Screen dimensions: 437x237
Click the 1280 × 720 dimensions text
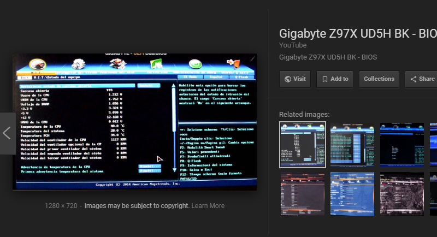click(x=61, y=206)
